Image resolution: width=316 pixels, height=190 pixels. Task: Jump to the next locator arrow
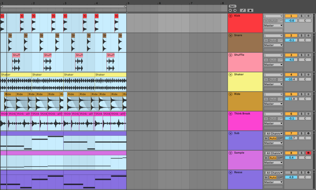pos(235,10)
